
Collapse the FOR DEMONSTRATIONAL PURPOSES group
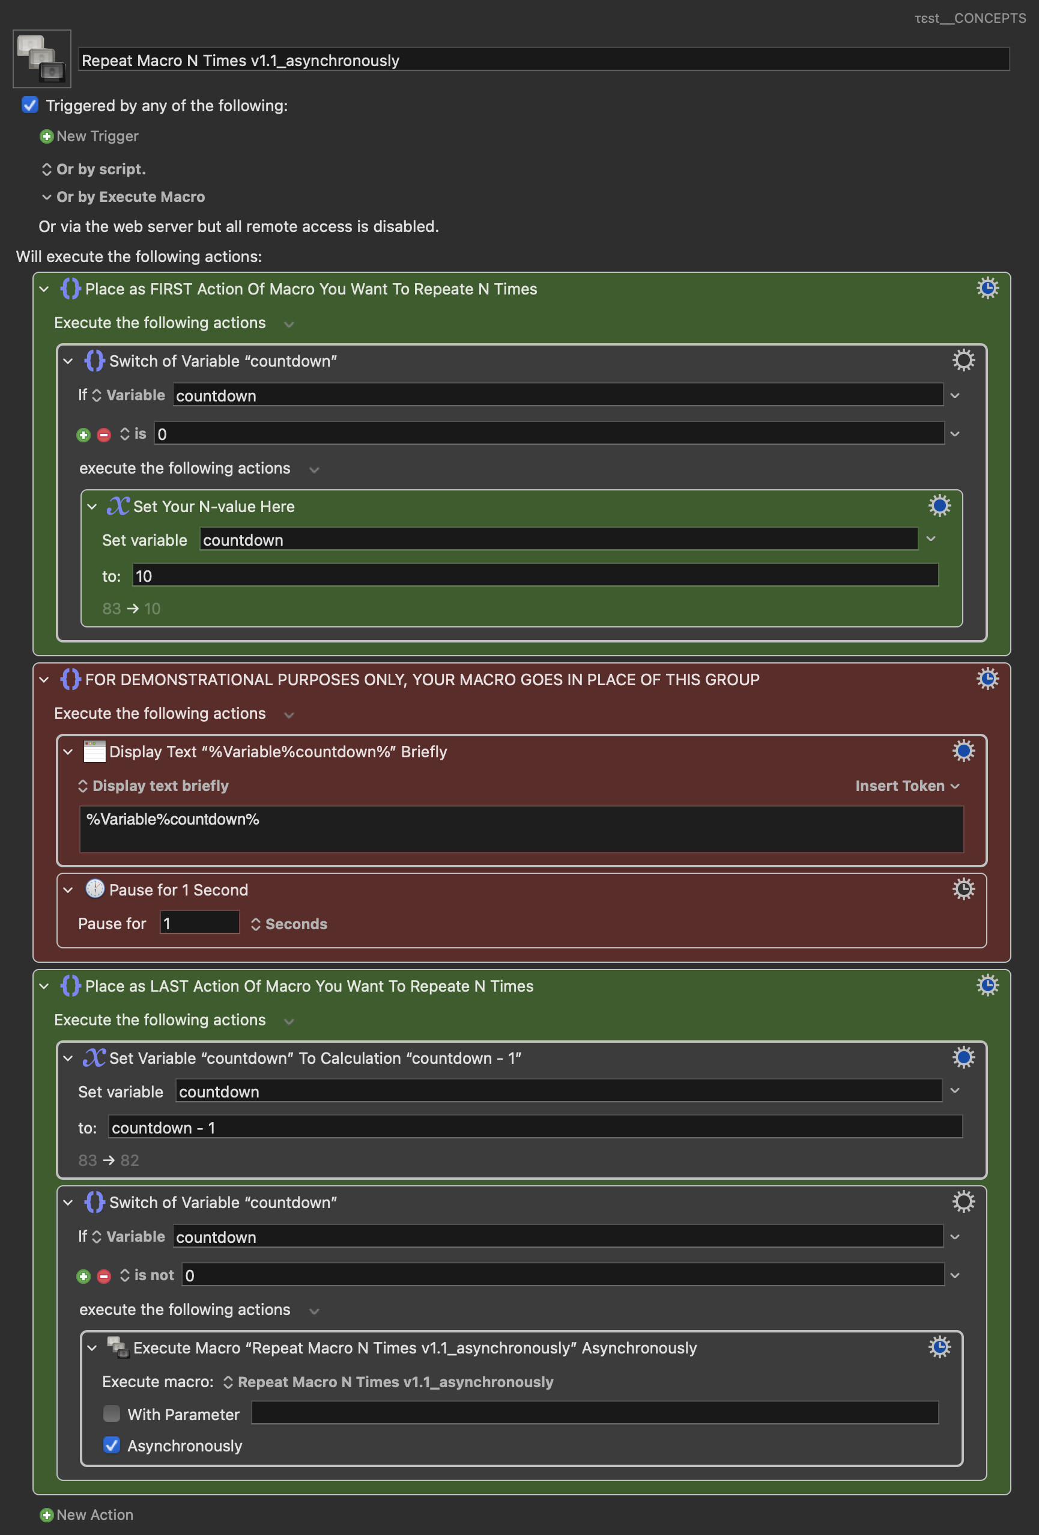click(x=44, y=680)
